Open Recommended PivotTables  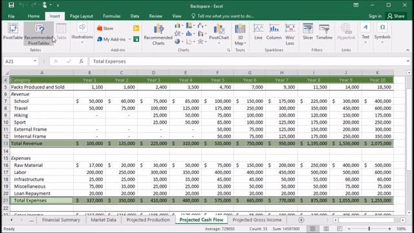coord(39,34)
